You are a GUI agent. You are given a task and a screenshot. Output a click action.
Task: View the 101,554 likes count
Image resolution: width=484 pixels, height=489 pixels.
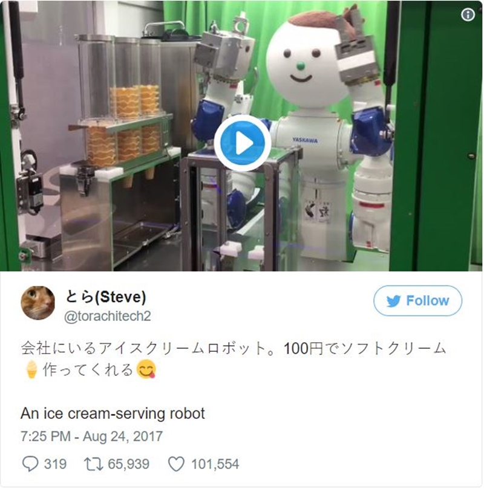point(215,464)
